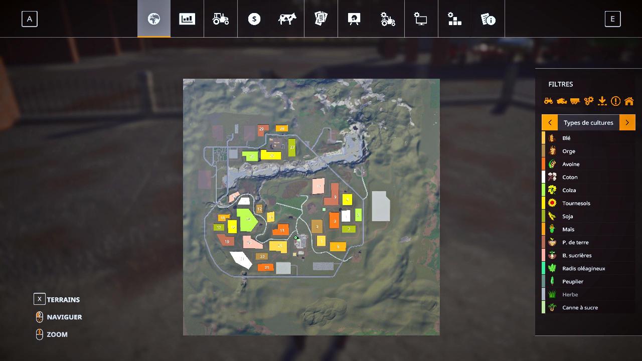Open the tutorial presentation board tab
The height and width of the screenshot is (361, 642).
click(354, 19)
